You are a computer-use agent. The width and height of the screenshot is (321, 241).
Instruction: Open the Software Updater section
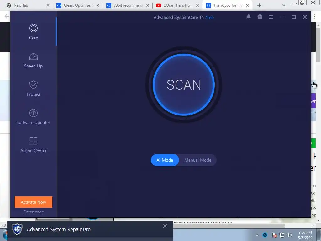click(x=33, y=117)
